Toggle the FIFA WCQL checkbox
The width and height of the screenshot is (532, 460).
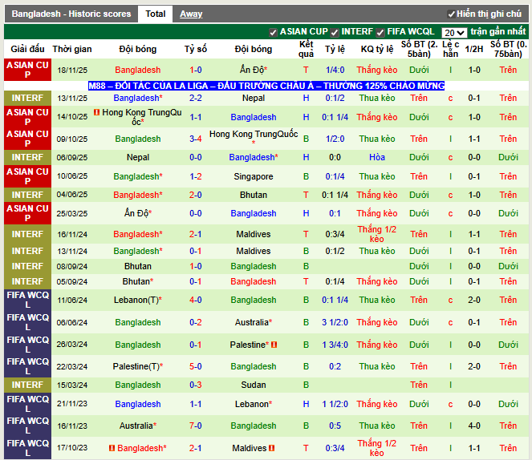[x=380, y=32]
